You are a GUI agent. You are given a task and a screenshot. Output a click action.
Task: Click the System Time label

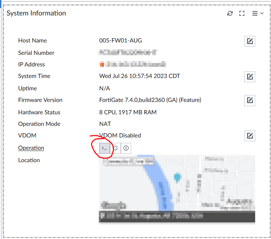[34, 76]
